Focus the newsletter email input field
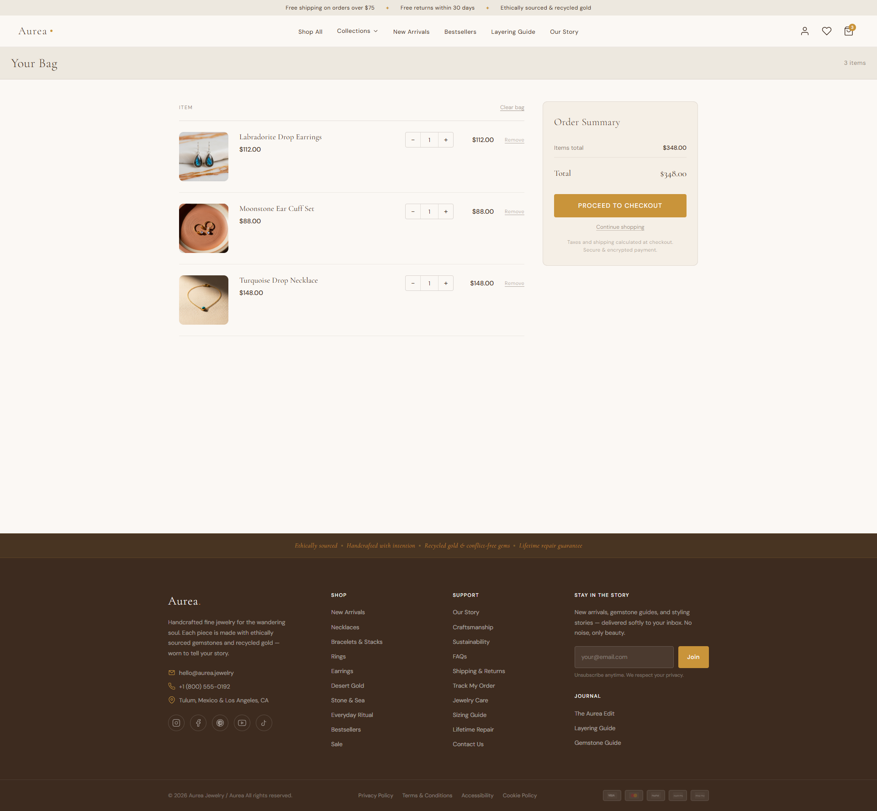 pyautogui.click(x=624, y=657)
